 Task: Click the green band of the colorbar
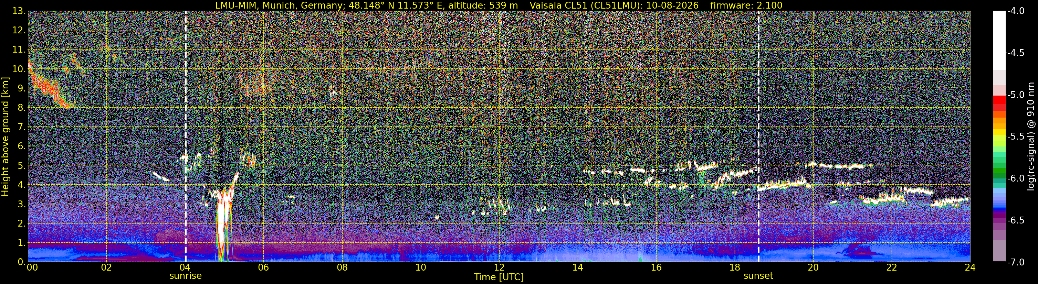point(999,171)
